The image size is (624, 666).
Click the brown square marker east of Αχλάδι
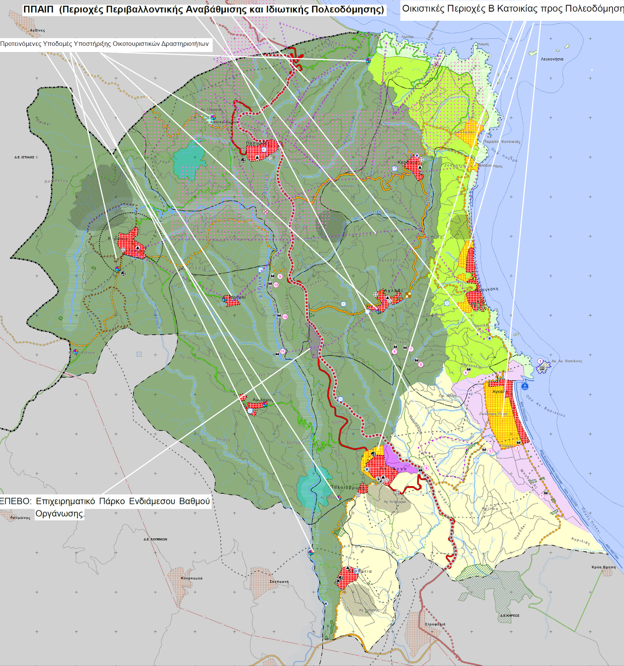(x=408, y=295)
